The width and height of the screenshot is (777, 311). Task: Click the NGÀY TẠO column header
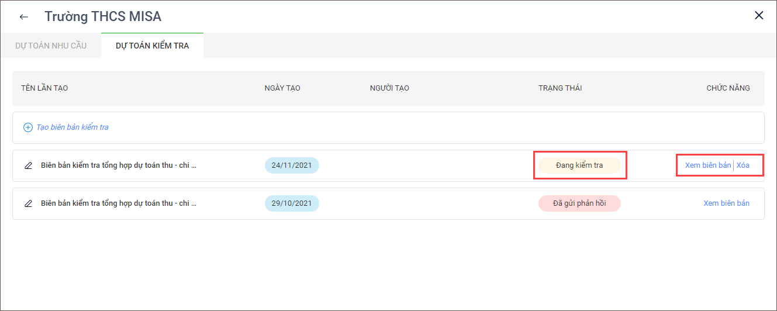tap(282, 88)
